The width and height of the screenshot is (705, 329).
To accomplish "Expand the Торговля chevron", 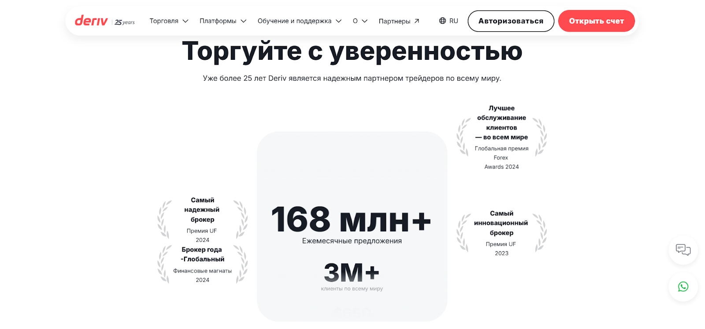I will point(186,21).
